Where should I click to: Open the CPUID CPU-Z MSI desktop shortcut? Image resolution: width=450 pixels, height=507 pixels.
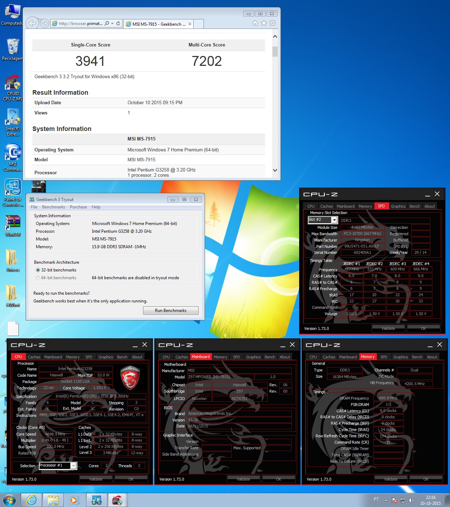(12, 88)
